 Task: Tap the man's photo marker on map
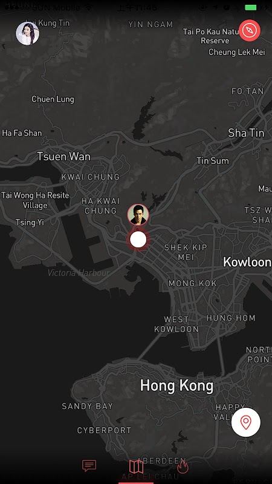pos(138,215)
